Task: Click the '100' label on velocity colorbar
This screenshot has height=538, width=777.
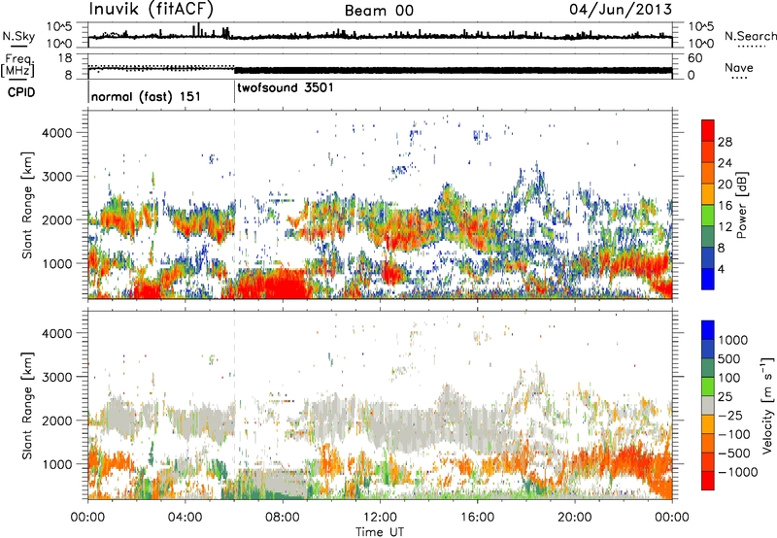Action: (731, 378)
